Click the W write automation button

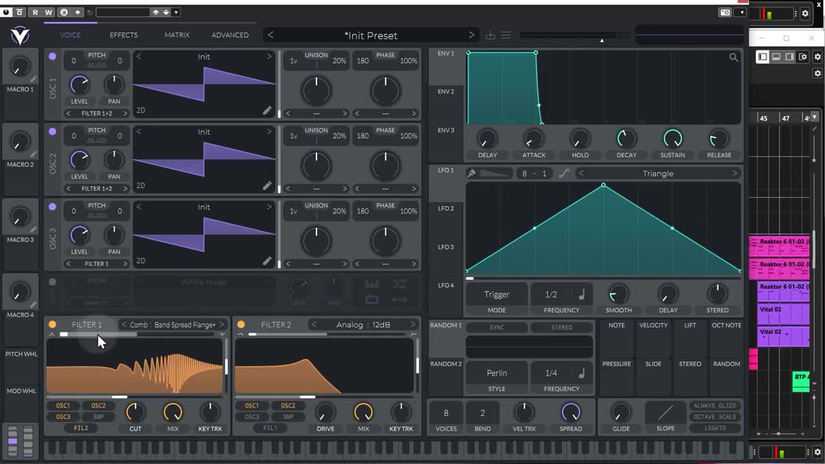(48, 12)
